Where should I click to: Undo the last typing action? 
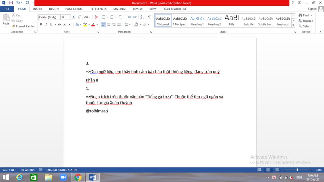tap(18, 3)
